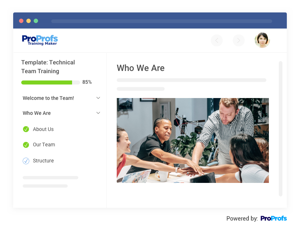
Task: Click the previous page arrow button
Action: (217, 40)
